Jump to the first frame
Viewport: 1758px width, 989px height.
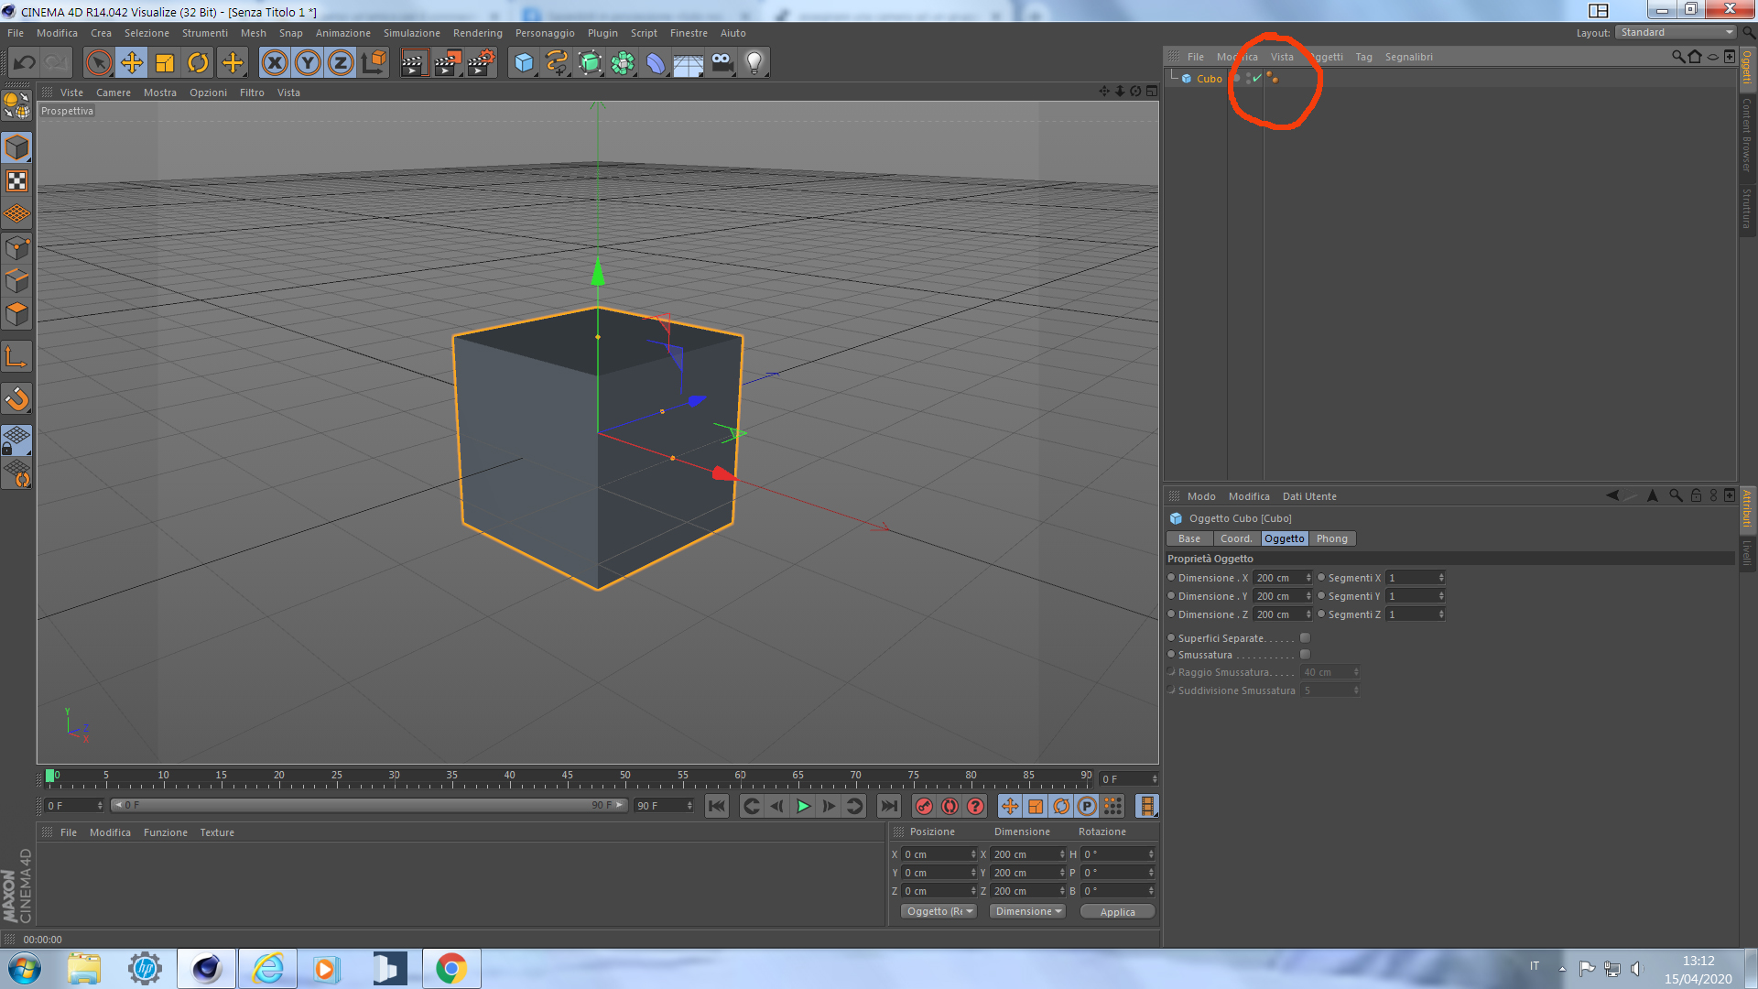click(717, 806)
